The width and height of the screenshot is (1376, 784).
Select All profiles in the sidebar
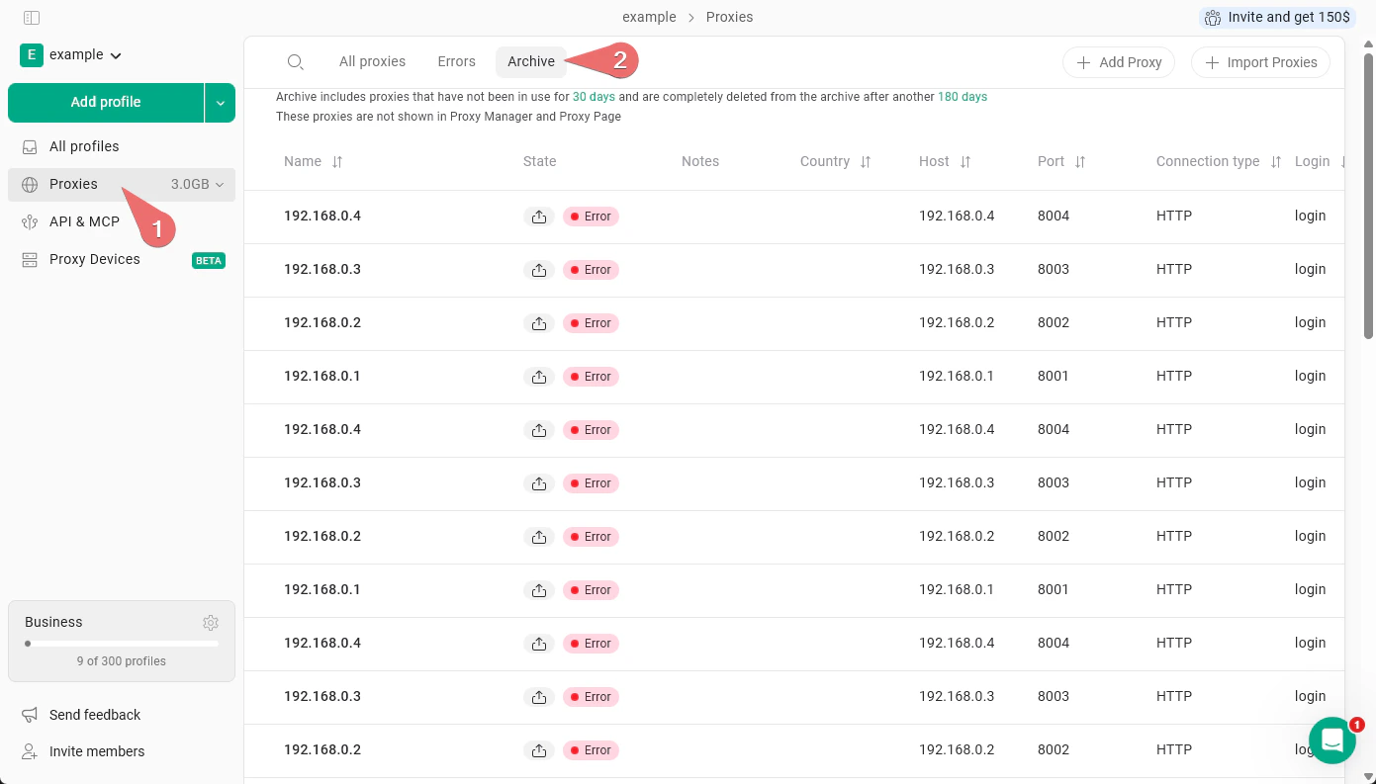click(x=84, y=146)
